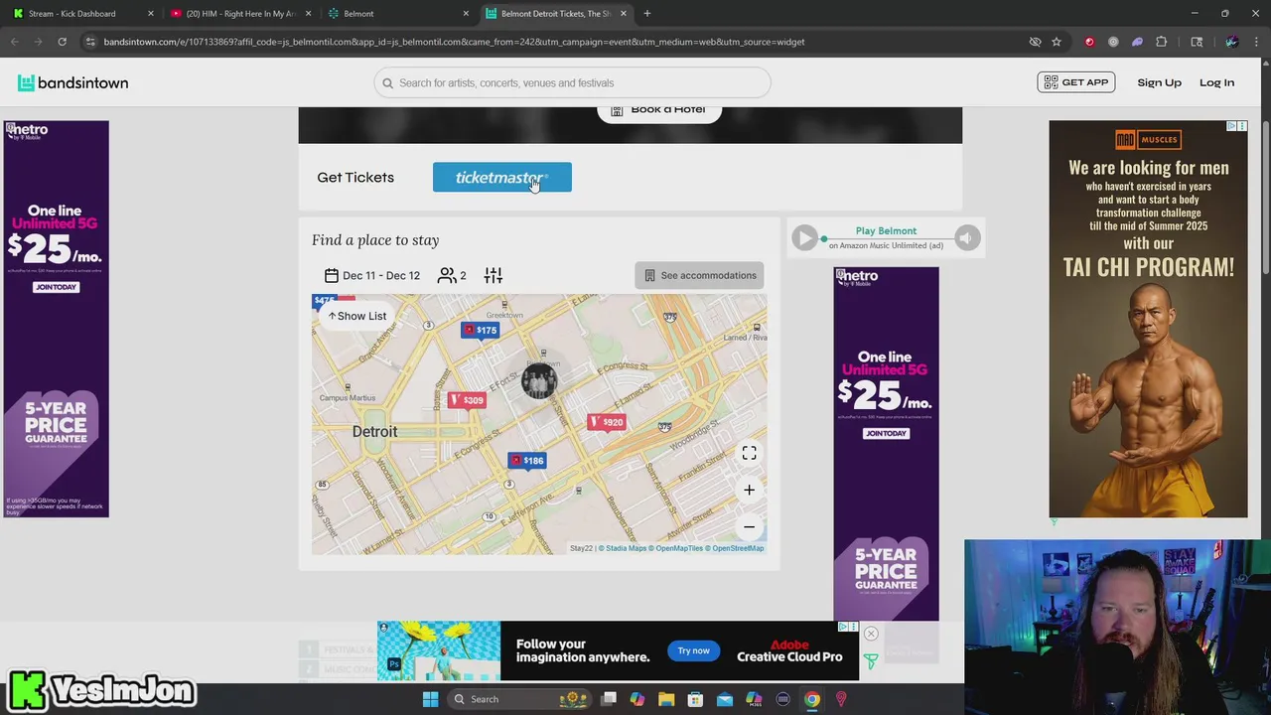
Task: Click the address bar URL
Action: pos(454,42)
